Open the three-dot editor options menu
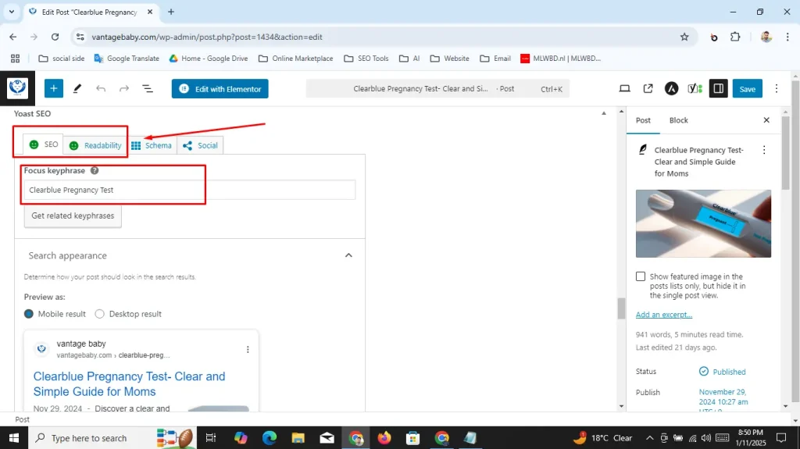800x449 pixels. click(776, 89)
